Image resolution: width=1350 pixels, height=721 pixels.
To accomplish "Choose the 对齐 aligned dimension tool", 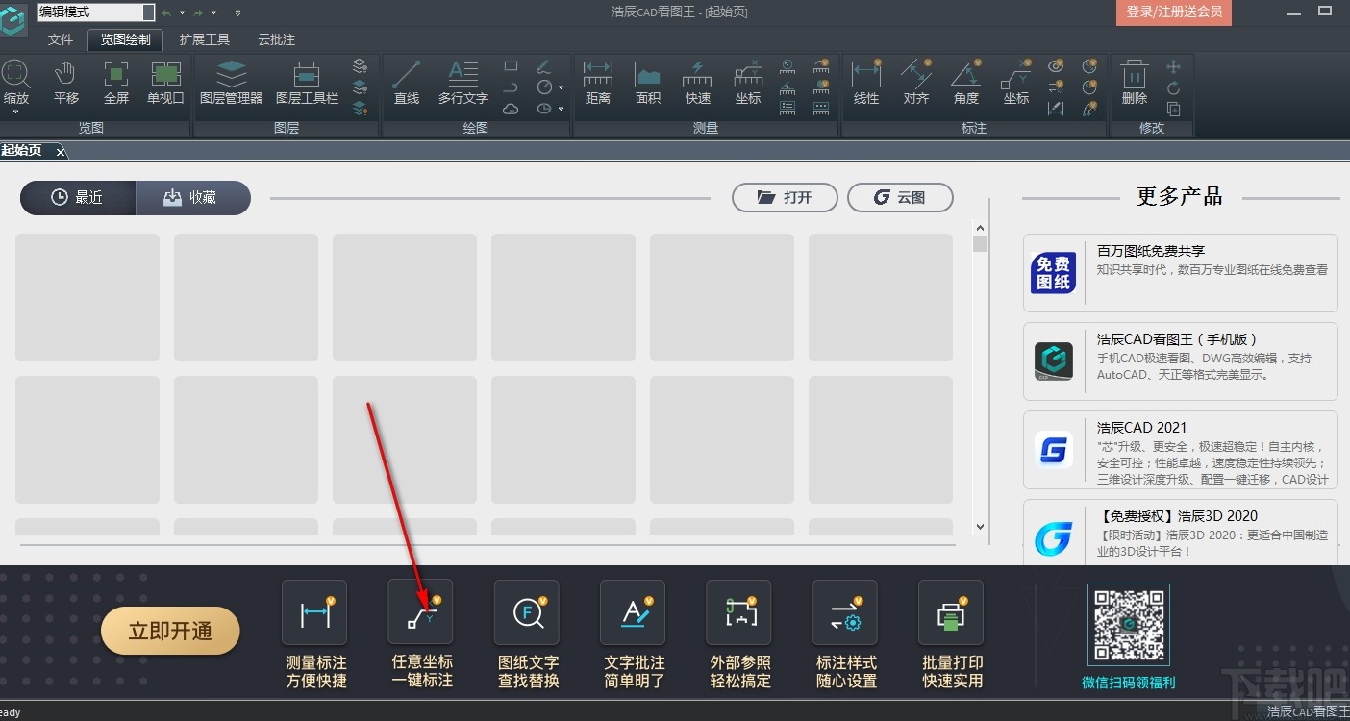I will tap(915, 82).
